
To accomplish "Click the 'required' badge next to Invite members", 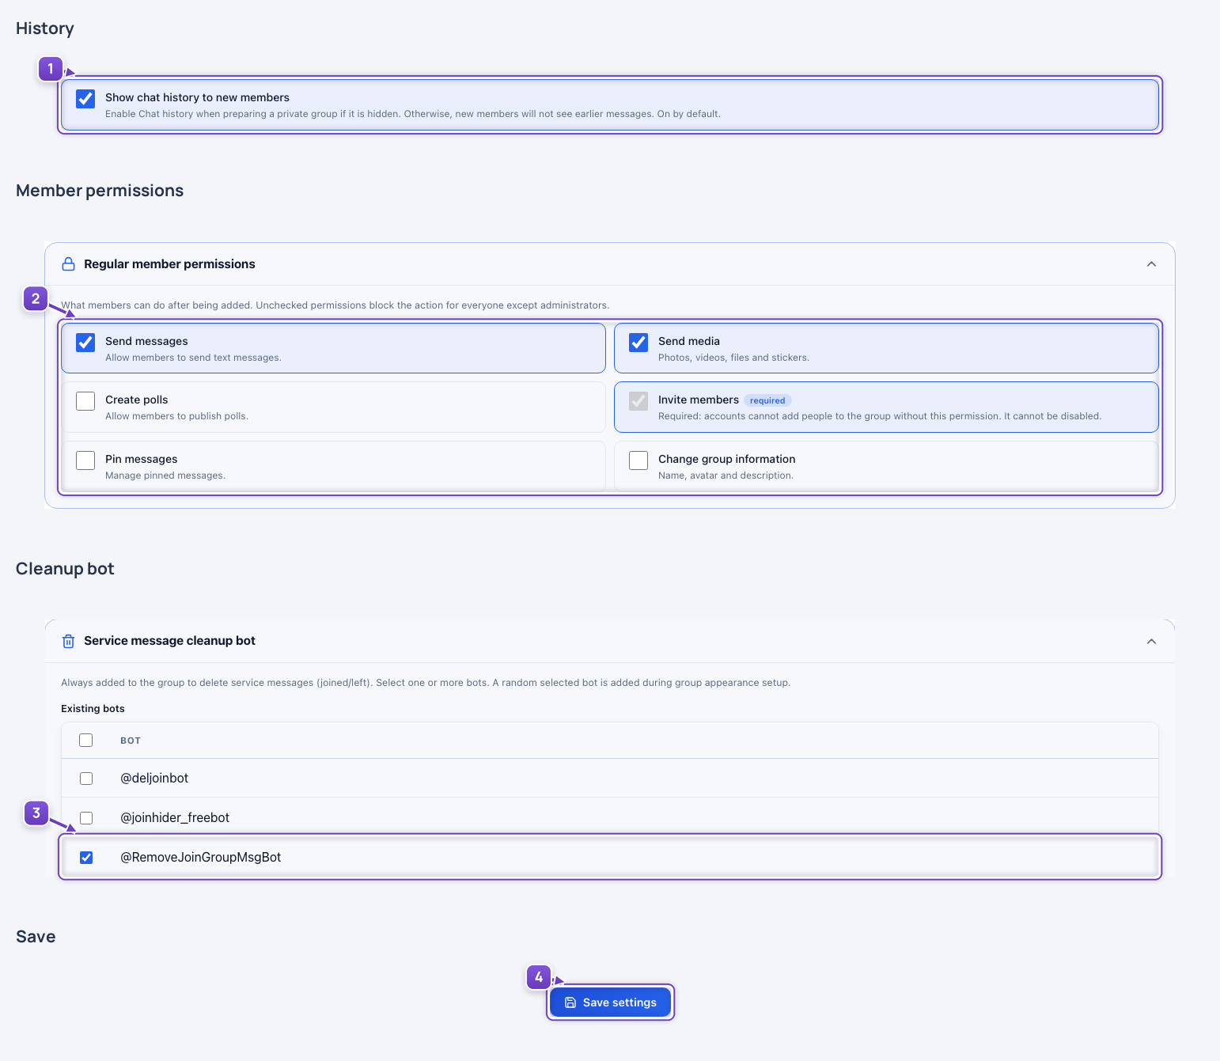I will click(767, 400).
